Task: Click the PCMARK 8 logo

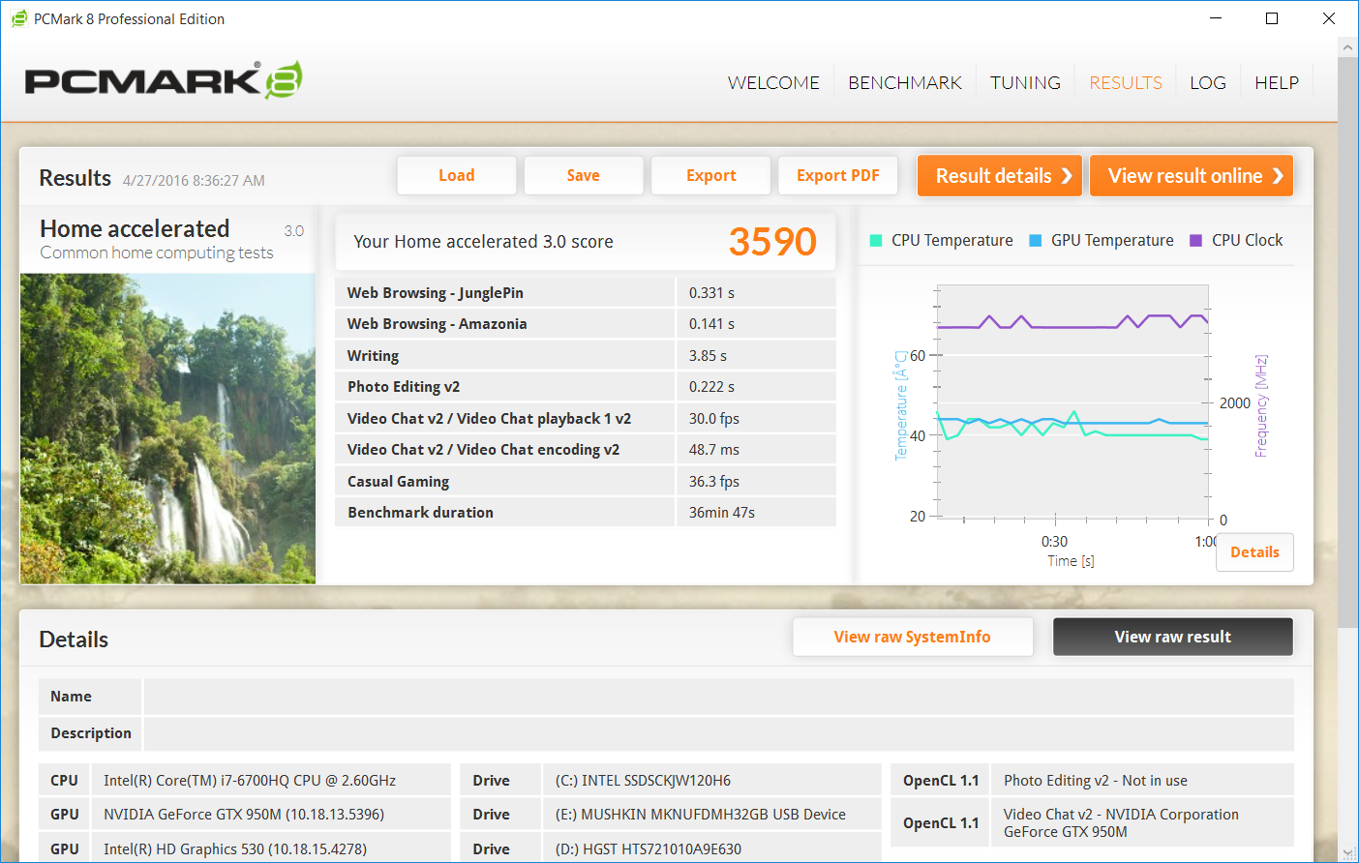Action: point(164,80)
